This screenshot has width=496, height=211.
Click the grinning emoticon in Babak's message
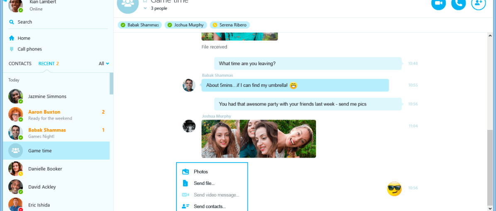293,85
